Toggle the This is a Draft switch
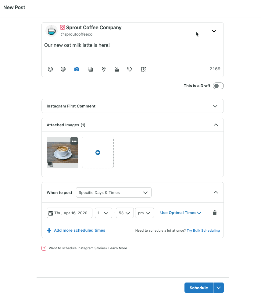The height and width of the screenshot is (295, 261). 218,86
